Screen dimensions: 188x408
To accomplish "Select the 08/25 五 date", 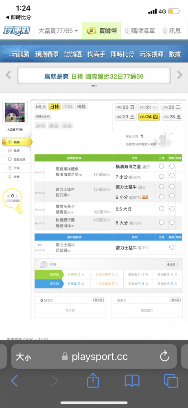I will coord(172,117).
